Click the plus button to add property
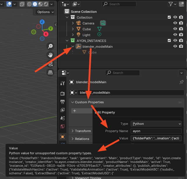Image resolution: width=187 pixels, height=179 pixels. pos(75,111)
